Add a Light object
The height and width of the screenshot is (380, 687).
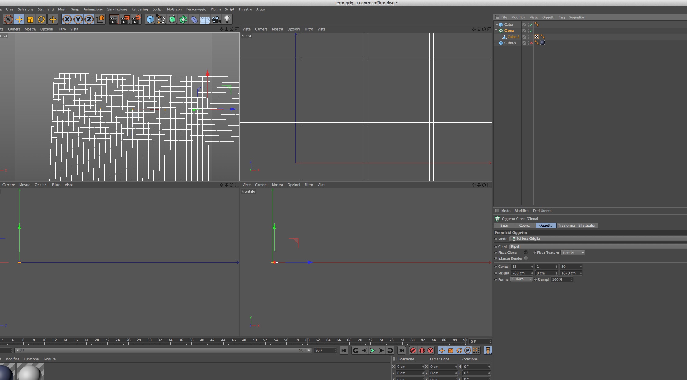pos(227,20)
